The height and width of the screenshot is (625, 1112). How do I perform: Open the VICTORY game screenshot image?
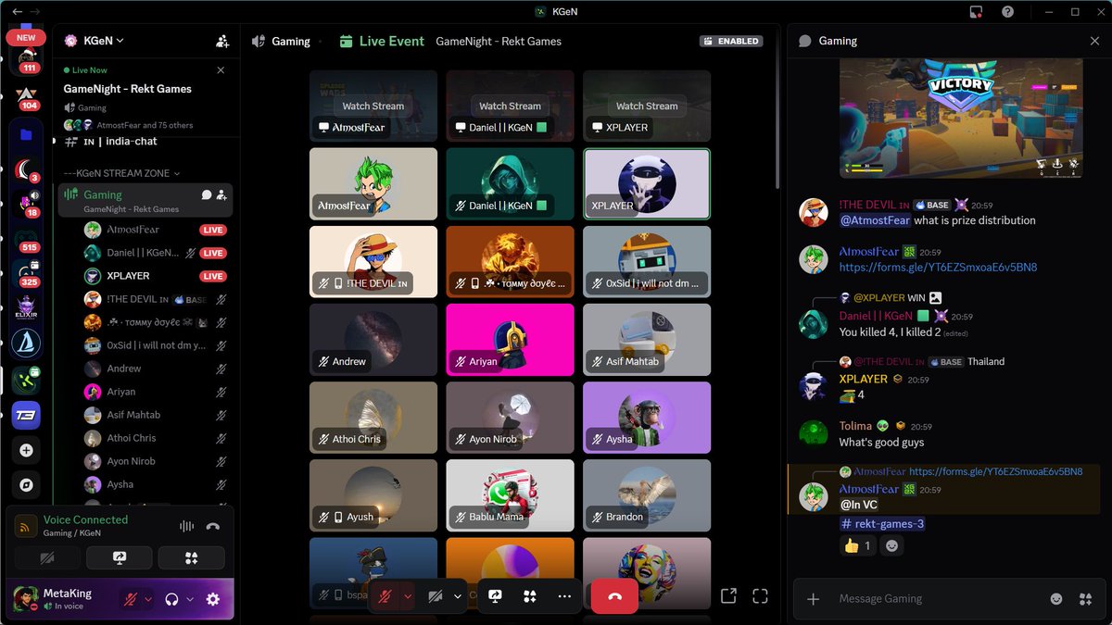coord(961,118)
